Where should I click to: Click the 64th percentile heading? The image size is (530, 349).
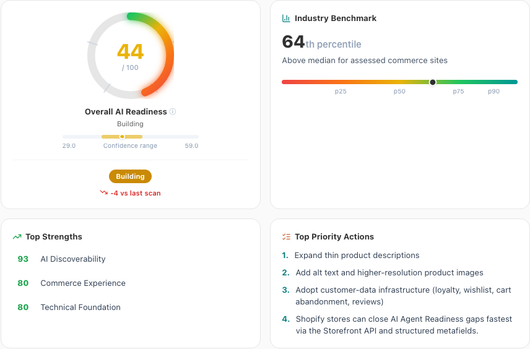[322, 43]
